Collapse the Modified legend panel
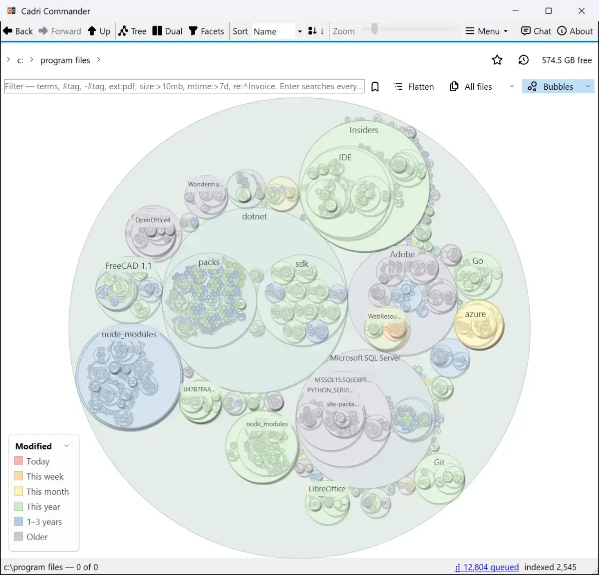This screenshot has height=575, width=599. tap(66, 446)
